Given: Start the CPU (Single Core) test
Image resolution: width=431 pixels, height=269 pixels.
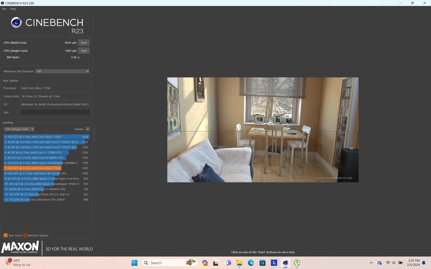Looking at the screenshot, I should pos(84,51).
